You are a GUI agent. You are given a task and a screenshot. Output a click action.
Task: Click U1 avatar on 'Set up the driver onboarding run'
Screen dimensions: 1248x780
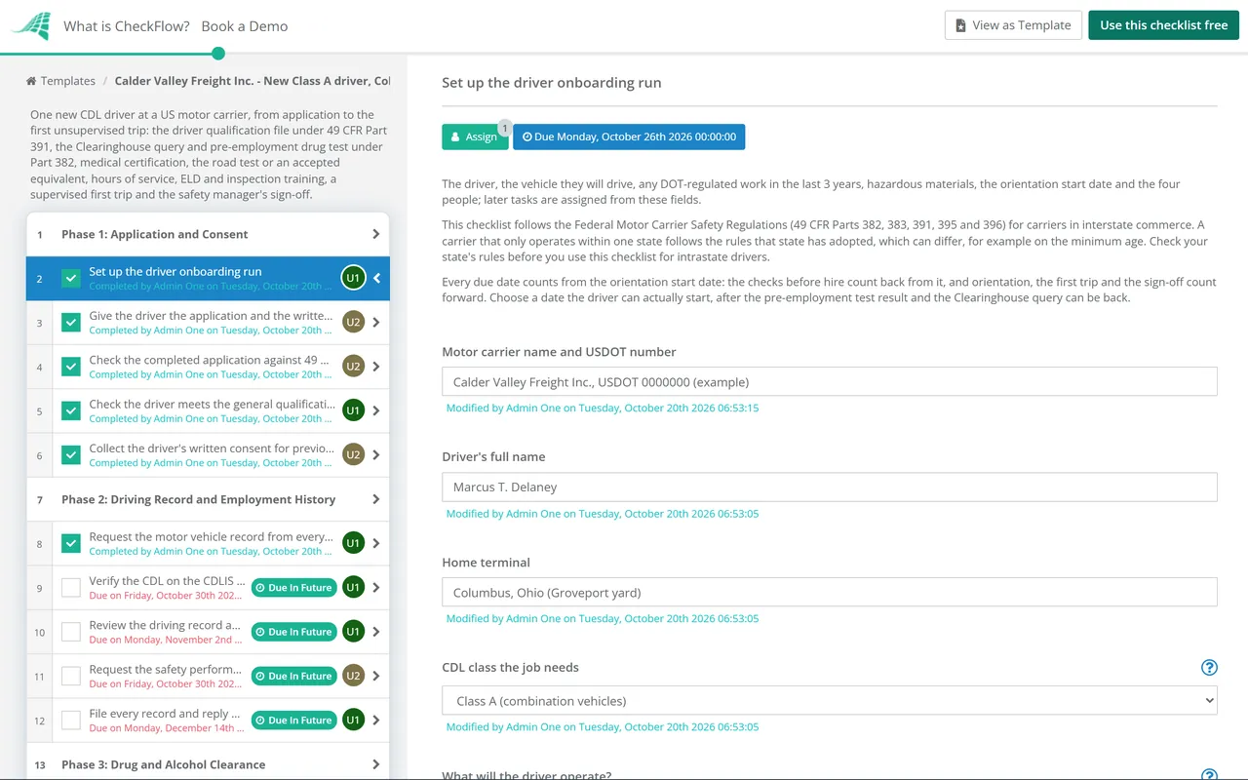pos(353,278)
